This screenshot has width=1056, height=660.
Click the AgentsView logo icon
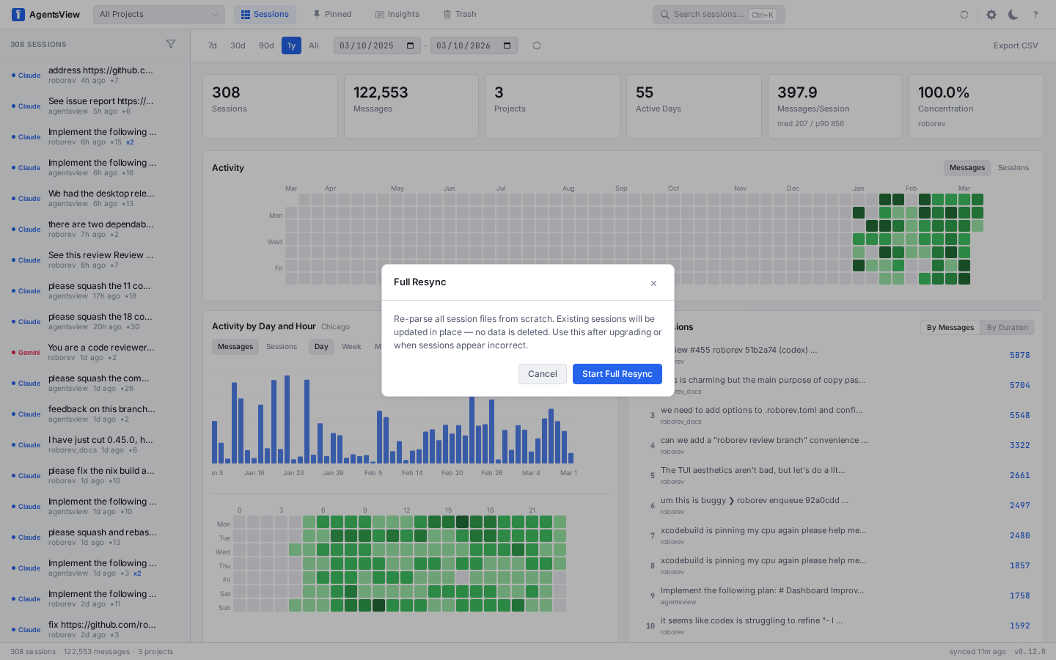pos(18,14)
